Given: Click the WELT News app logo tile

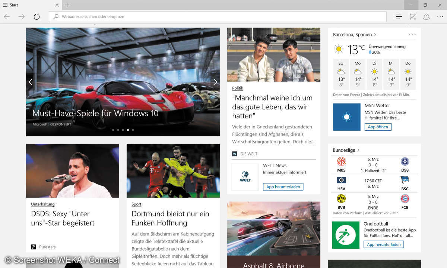Looking at the screenshot, I should click(245, 177).
